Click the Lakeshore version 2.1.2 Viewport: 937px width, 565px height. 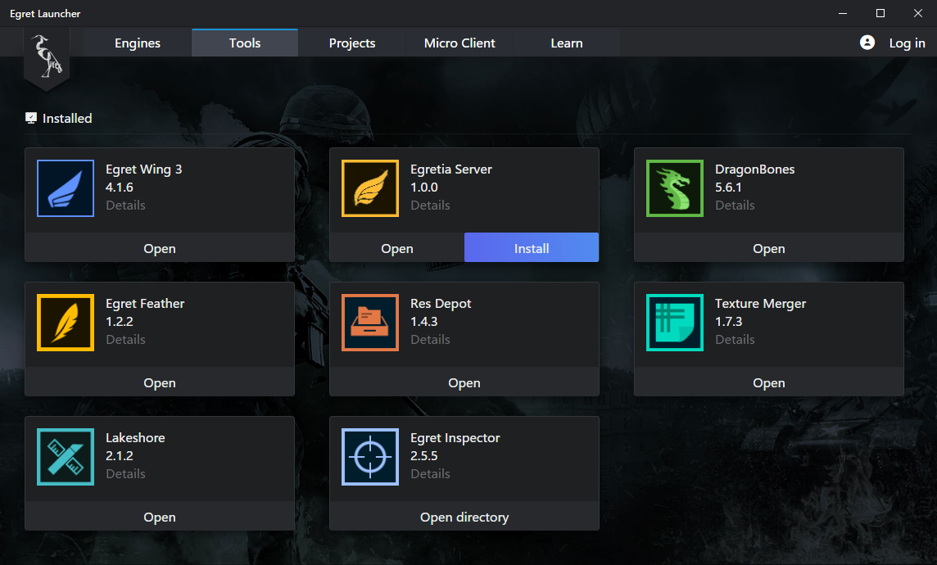point(120,456)
